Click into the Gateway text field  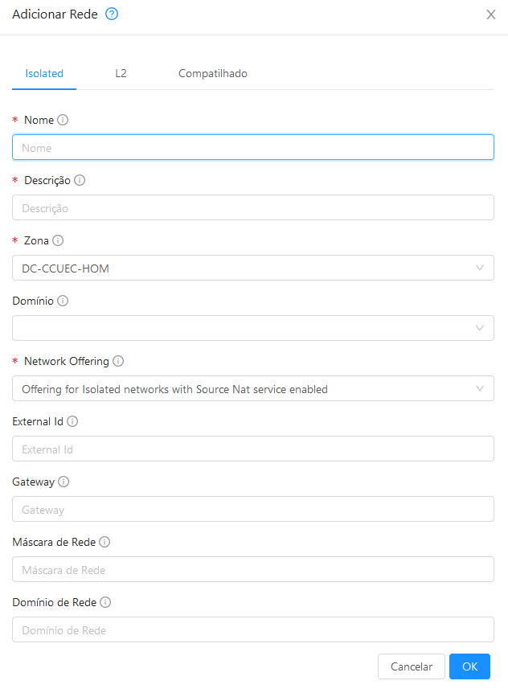[253, 509]
